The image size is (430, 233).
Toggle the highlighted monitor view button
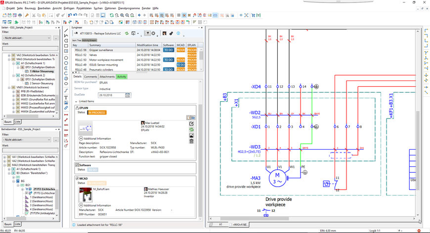click(x=103, y=15)
